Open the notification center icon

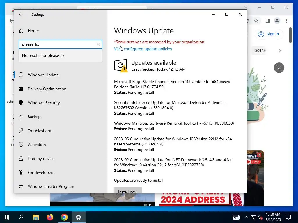(x=288, y=217)
